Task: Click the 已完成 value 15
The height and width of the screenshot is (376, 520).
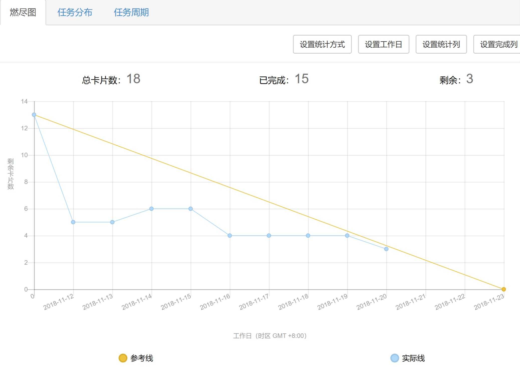Action: click(x=302, y=79)
